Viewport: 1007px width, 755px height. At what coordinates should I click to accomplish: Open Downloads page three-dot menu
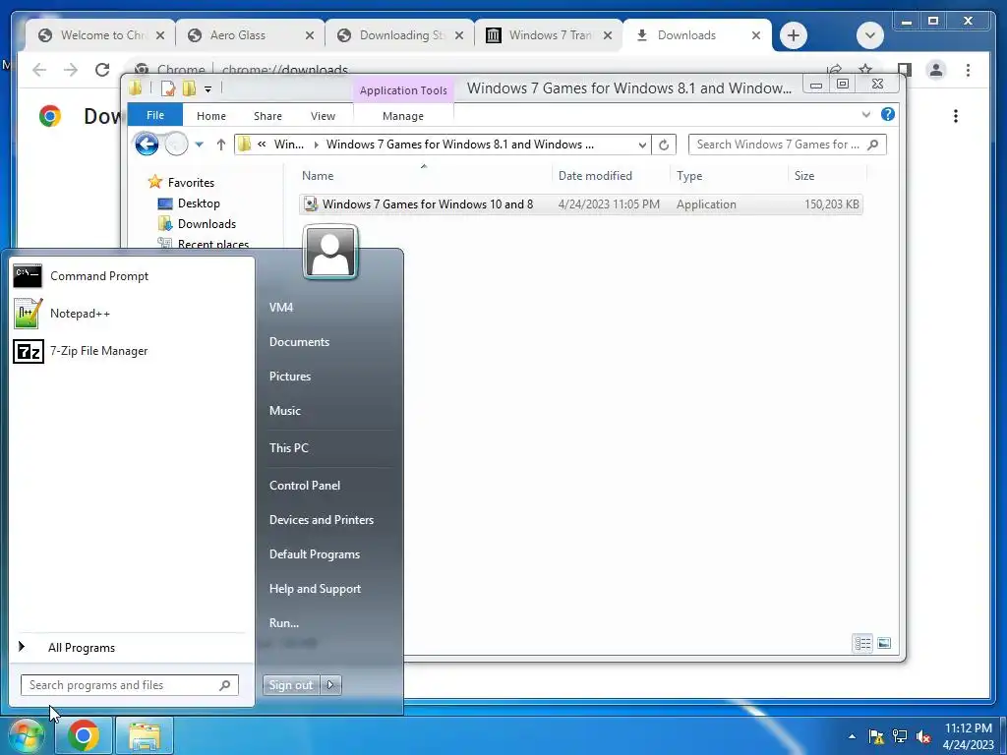(956, 116)
